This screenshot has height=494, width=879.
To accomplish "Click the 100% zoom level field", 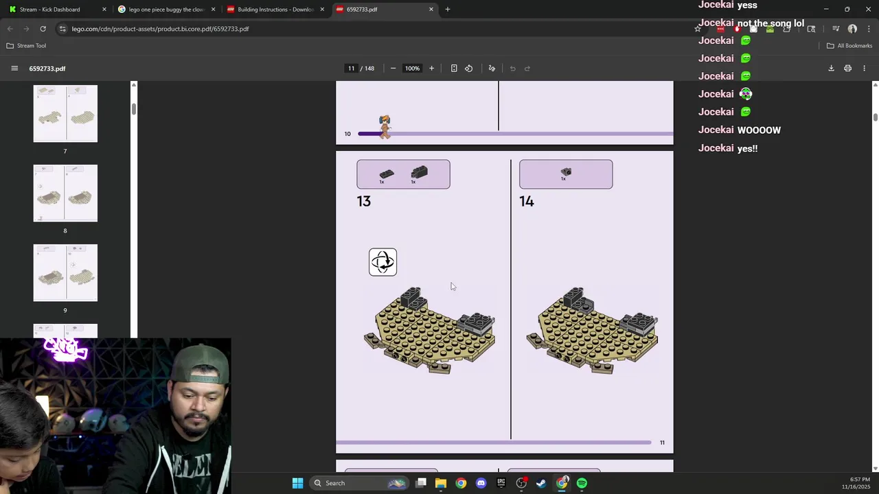I will click(x=412, y=69).
